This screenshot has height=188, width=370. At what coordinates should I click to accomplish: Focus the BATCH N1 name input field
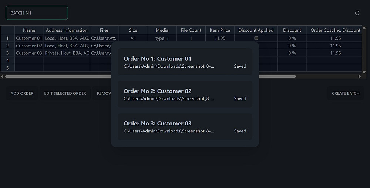click(37, 13)
